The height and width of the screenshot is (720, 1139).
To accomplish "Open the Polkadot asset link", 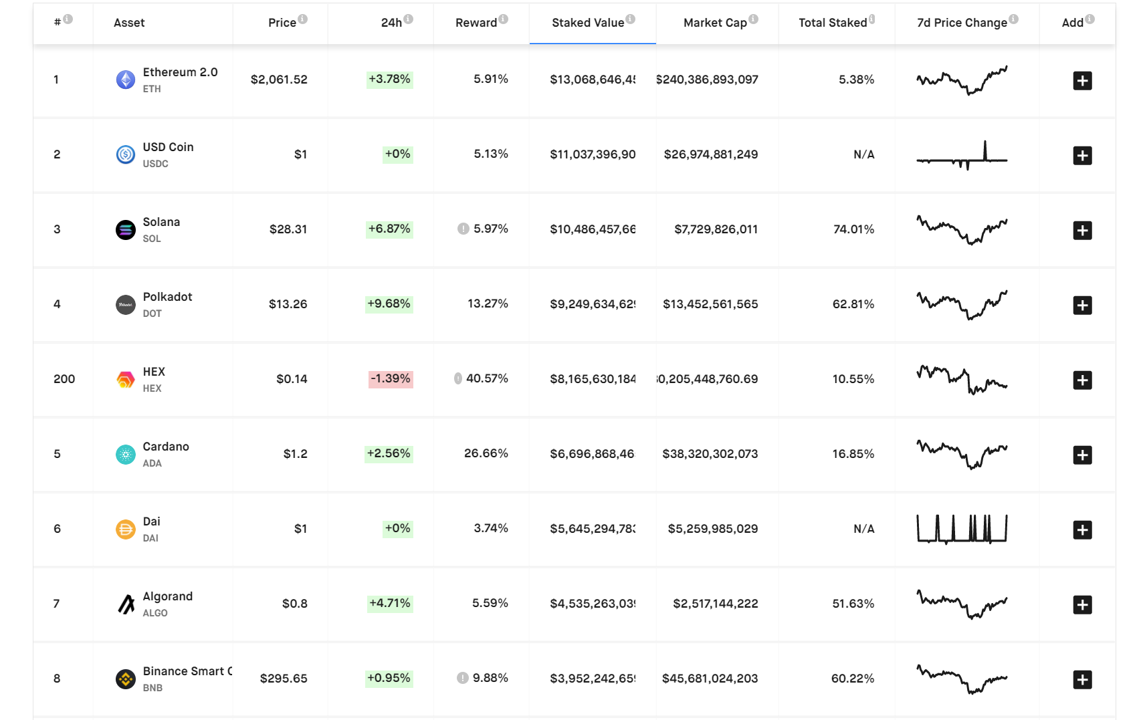I will [x=167, y=297].
